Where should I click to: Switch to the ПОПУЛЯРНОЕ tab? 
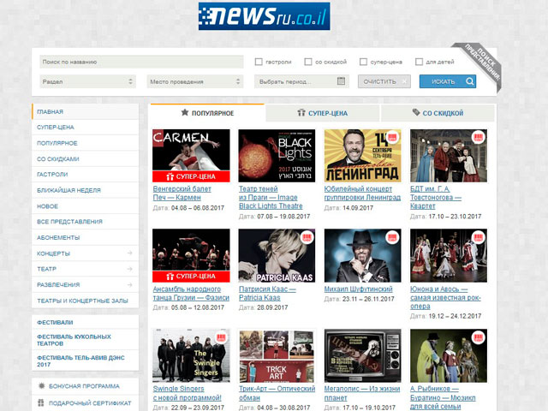pyautogui.click(x=207, y=112)
